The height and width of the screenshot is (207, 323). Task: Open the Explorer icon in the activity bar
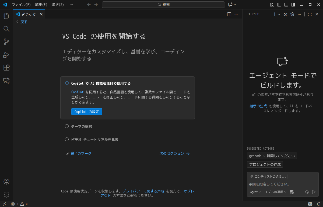click(6, 16)
